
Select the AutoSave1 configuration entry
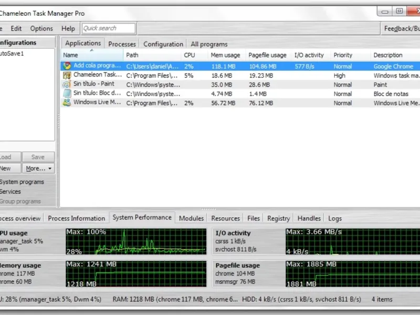pos(12,54)
